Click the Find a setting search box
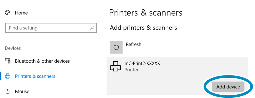 pyautogui.click(x=51, y=28)
